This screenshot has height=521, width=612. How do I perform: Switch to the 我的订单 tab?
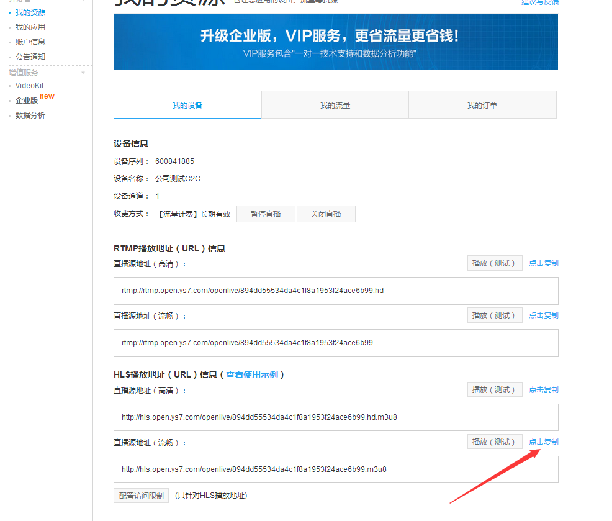coord(482,104)
